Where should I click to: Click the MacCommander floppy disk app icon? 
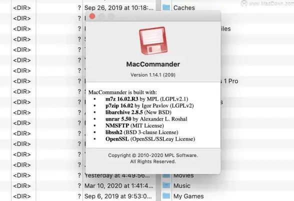pyautogui.click(x=153, y=40)
